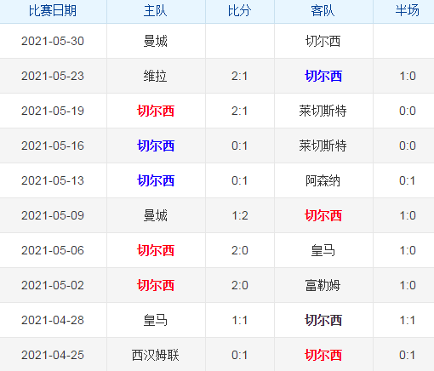The height and width of the screenshot is (371, 434).
Task: Click away team 富勒姆
Action: click(323, 285)
